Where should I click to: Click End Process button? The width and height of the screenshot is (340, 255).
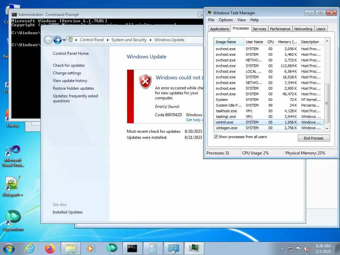[x=313, y=138]
